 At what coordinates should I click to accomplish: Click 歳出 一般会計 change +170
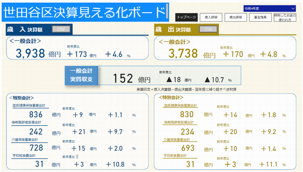tap(233, 54)
